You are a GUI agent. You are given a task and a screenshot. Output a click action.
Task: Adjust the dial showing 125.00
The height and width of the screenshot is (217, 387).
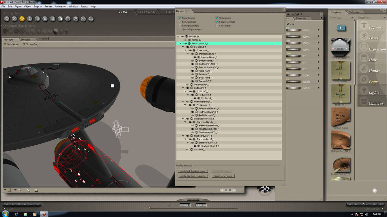click(x=293, y=82)
